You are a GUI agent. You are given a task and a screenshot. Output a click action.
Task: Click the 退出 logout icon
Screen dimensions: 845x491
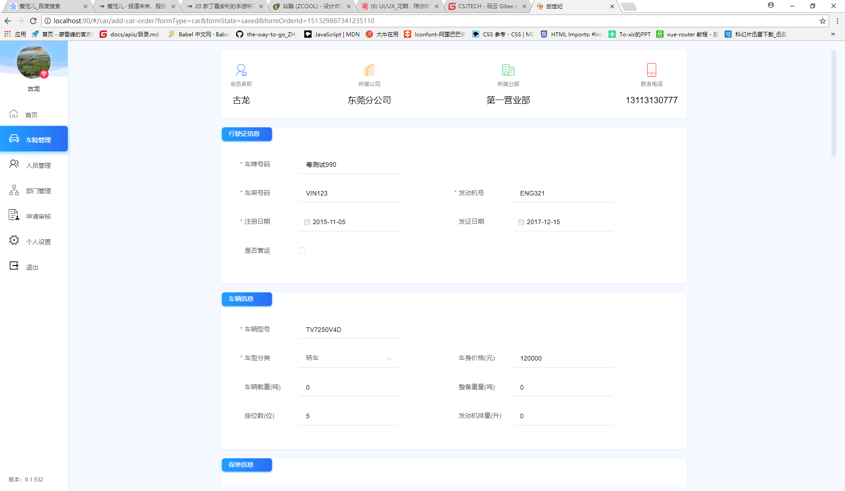pos(14,266)
